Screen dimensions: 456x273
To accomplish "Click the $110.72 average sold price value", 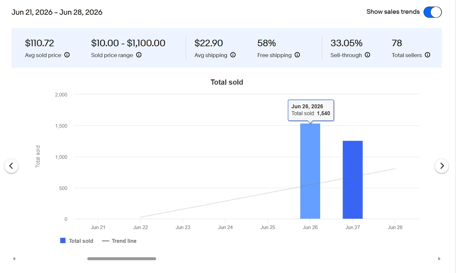I will [x=39, y=43].
